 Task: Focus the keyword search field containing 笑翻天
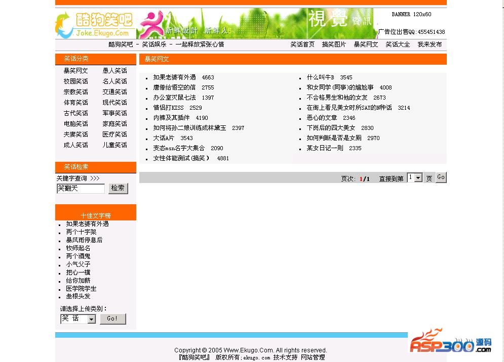click(81, 189)
